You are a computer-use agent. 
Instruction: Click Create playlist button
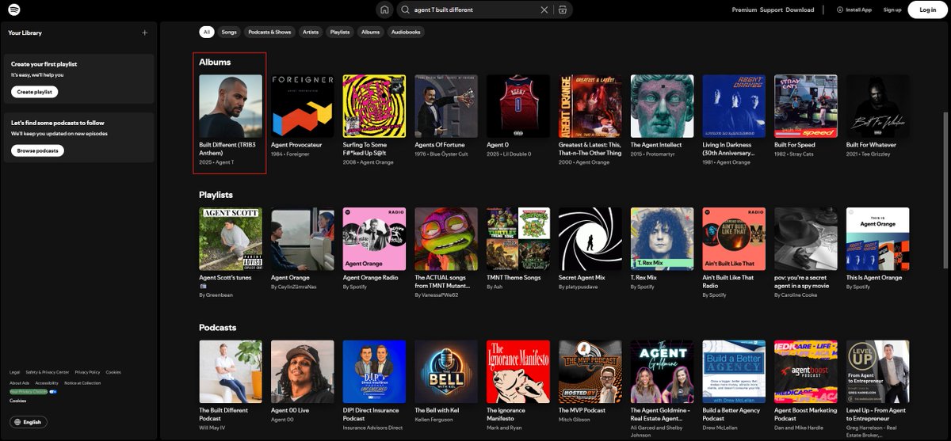(34, 92)
